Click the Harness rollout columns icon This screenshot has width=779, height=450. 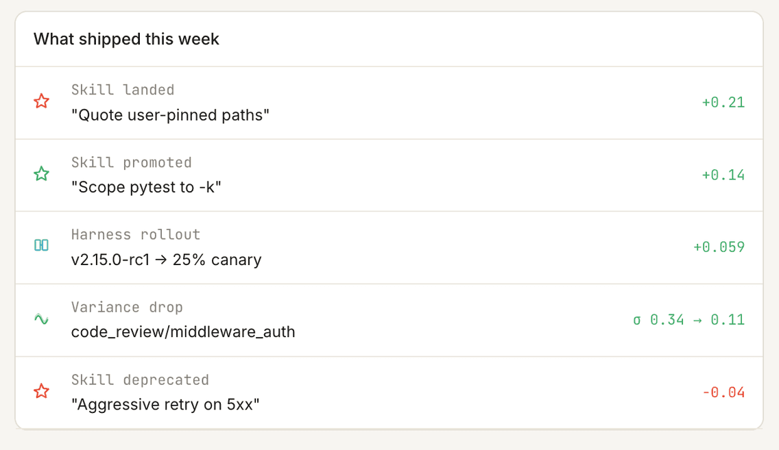click(x=42, y=245)
